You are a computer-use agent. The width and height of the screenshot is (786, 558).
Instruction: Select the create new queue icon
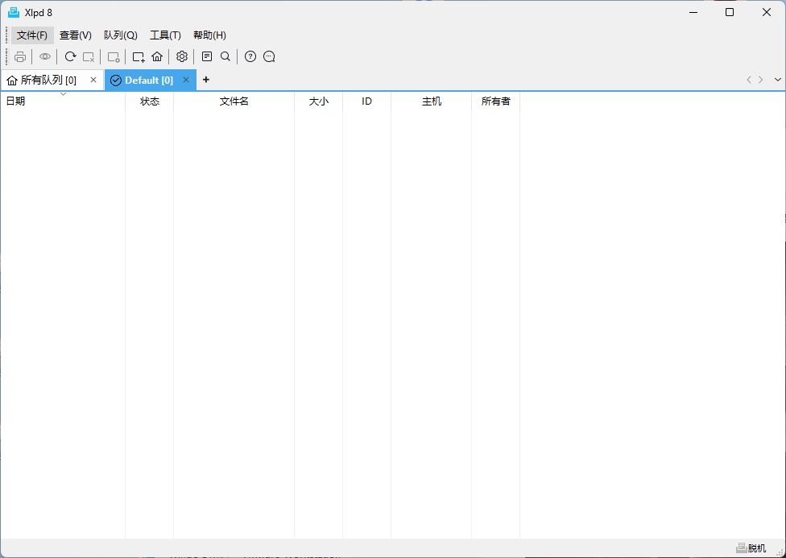pos(138,56)
